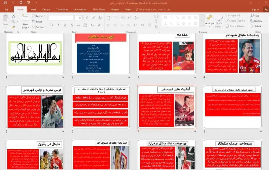Open Shape Outline color options

236,21
